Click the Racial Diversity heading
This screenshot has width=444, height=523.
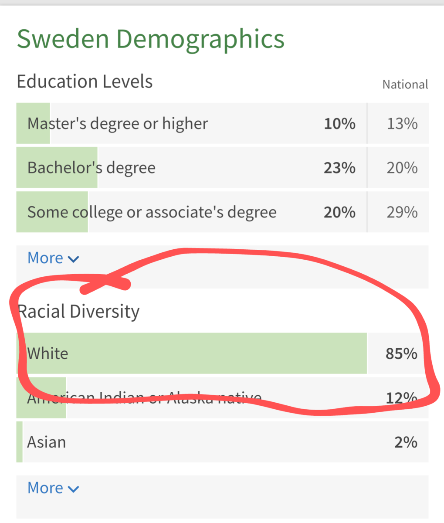click(x=78, y=311)
